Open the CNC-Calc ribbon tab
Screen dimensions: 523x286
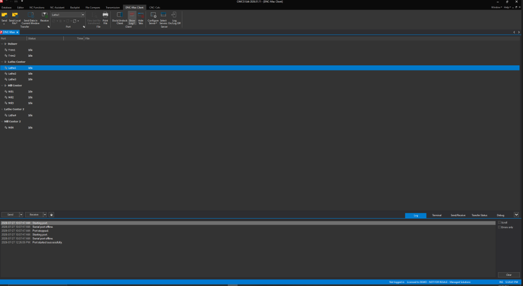point(154,7)
